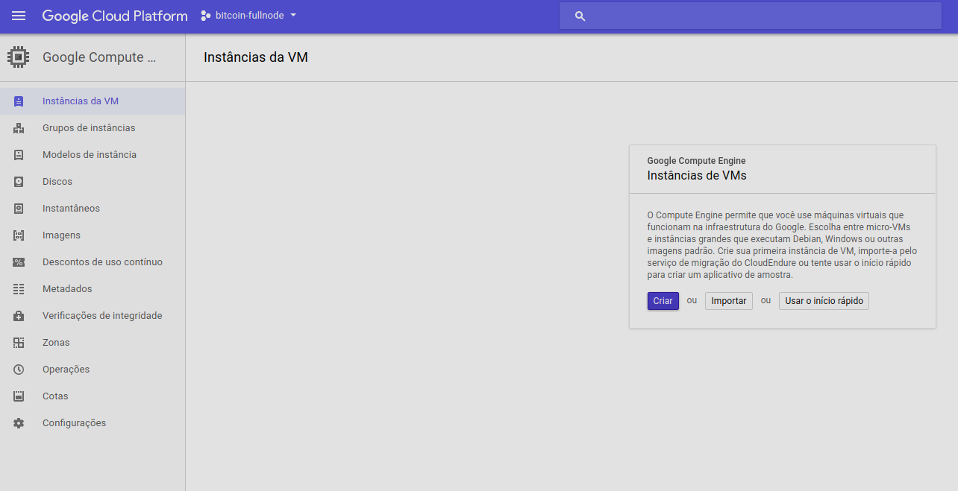Go to Zonas
This screenshot has width=958, height=491.
pos(93,343)
